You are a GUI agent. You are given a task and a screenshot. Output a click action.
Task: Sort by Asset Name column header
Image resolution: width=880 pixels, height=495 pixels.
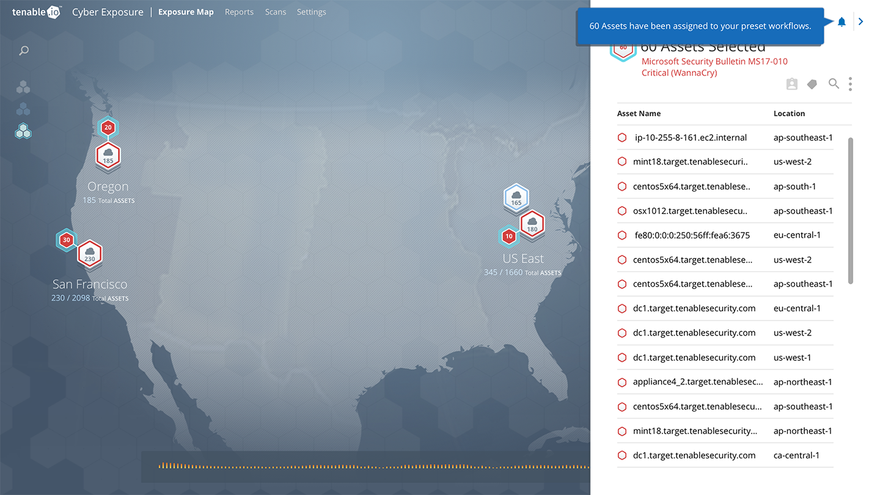pyautogui.click(x=639, y=114)
